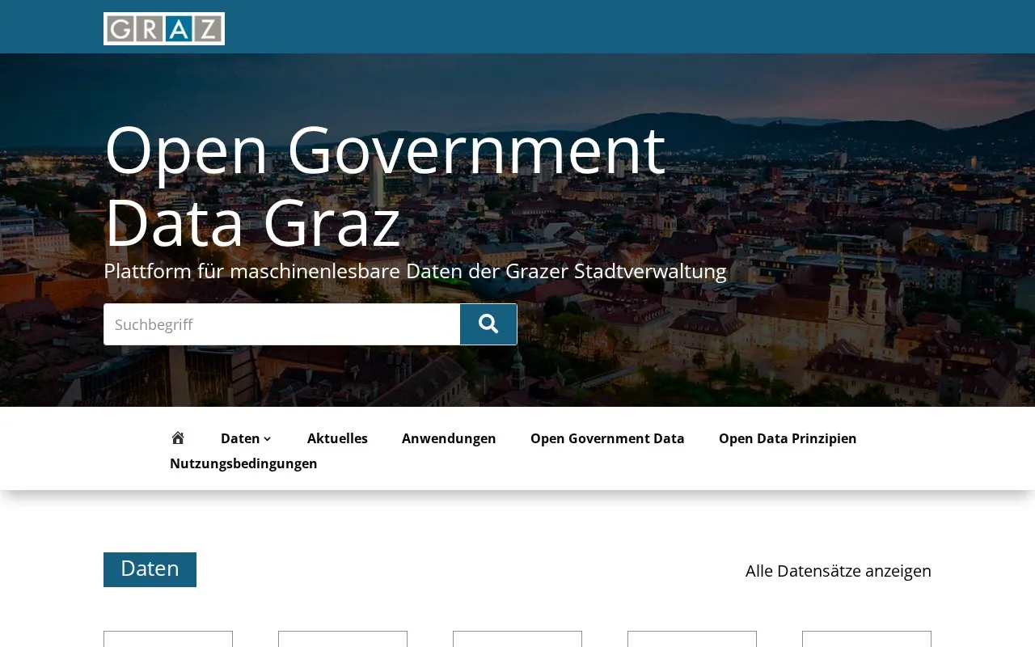Click the GRAZ logo in the header
1035x647 pixels.
[164, 28]
